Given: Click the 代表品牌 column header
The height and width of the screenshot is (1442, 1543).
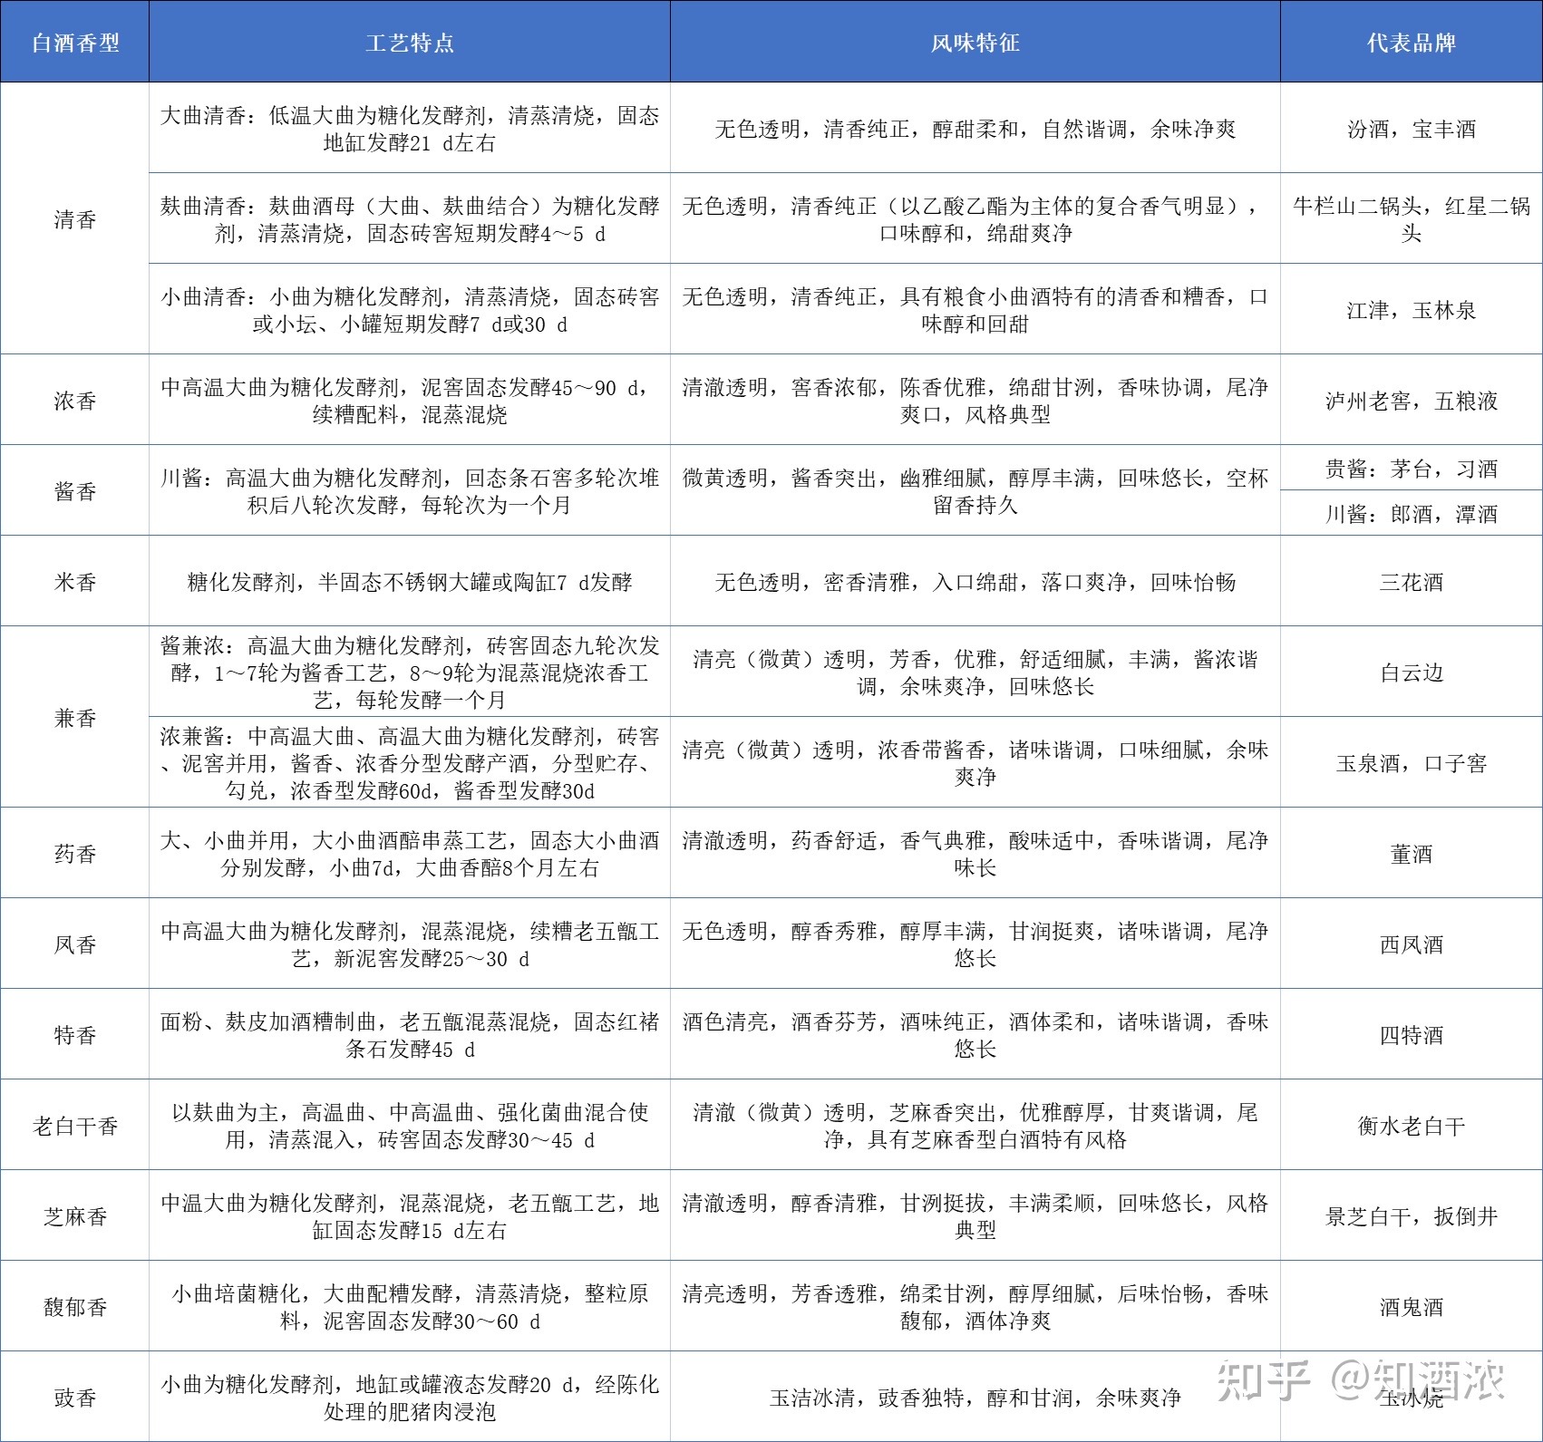Looking at the screenshot, I should click(x=1412, y=42).
